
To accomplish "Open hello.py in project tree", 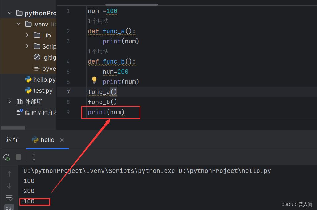I will point(44,80).
